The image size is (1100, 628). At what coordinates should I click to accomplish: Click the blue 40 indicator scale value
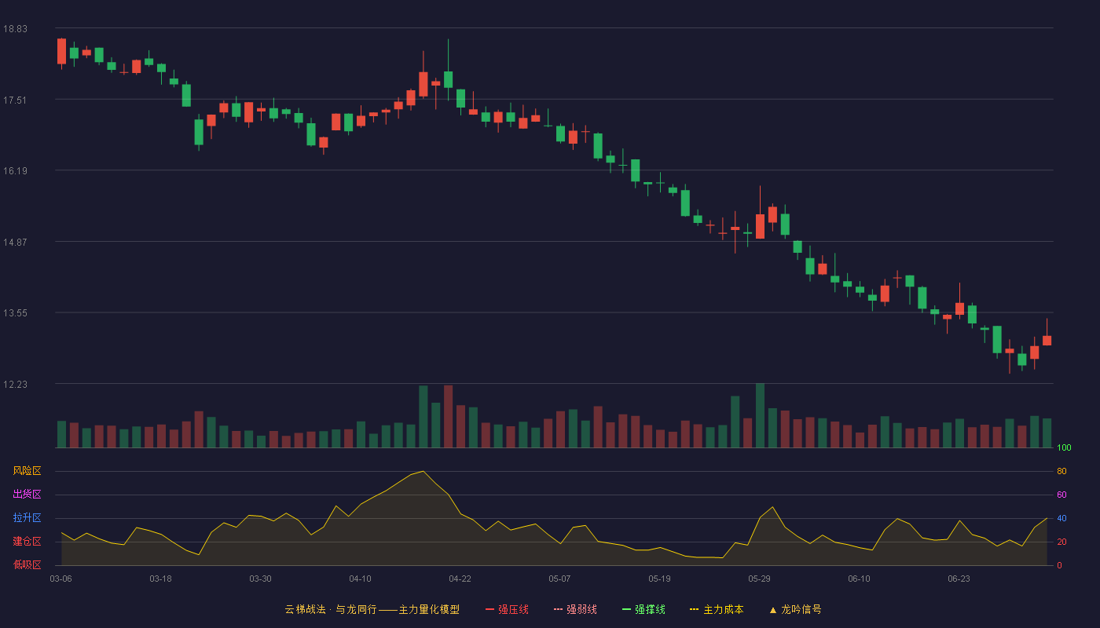tap(1061, 518)
